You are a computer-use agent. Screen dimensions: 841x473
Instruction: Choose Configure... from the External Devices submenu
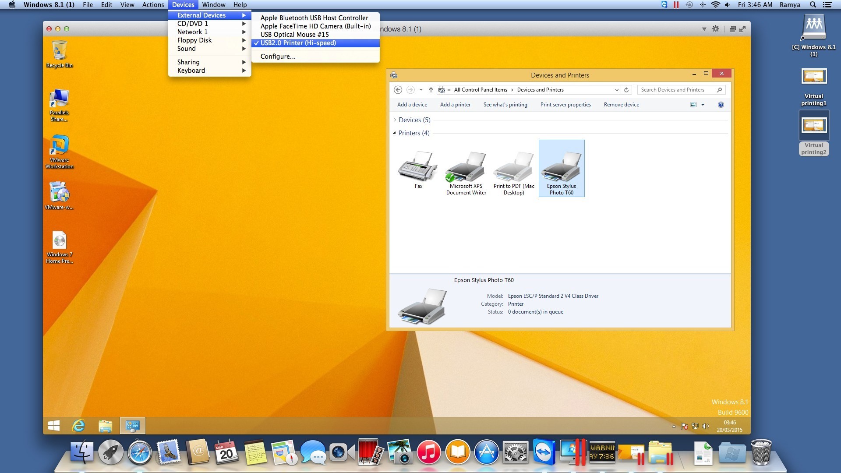click(x=278, y=56)
